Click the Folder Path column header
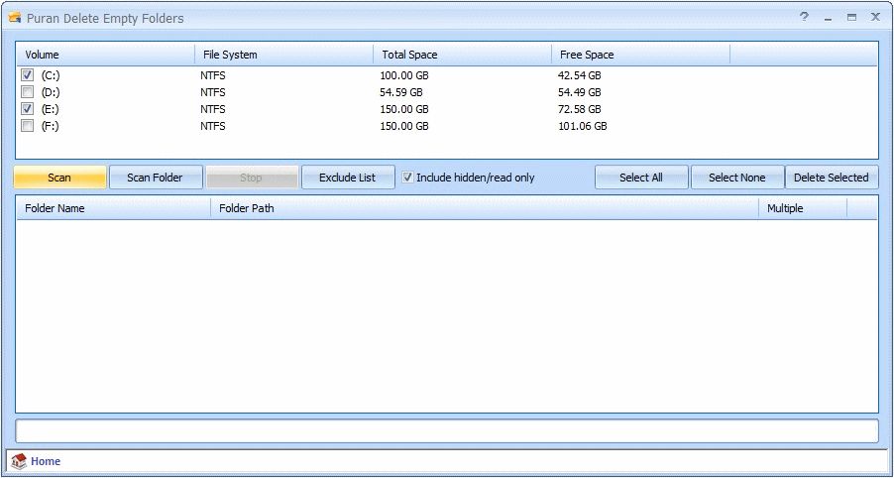894x478 pixels. [485, 208]
